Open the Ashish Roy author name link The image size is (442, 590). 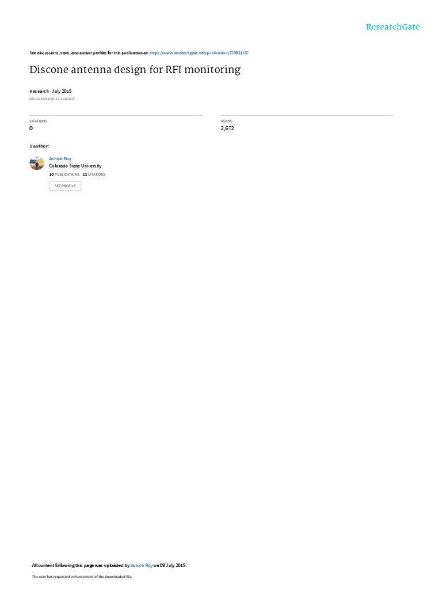pos(60,159)
